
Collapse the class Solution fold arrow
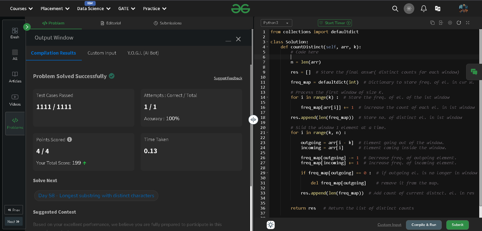click(x=267, y=42)
